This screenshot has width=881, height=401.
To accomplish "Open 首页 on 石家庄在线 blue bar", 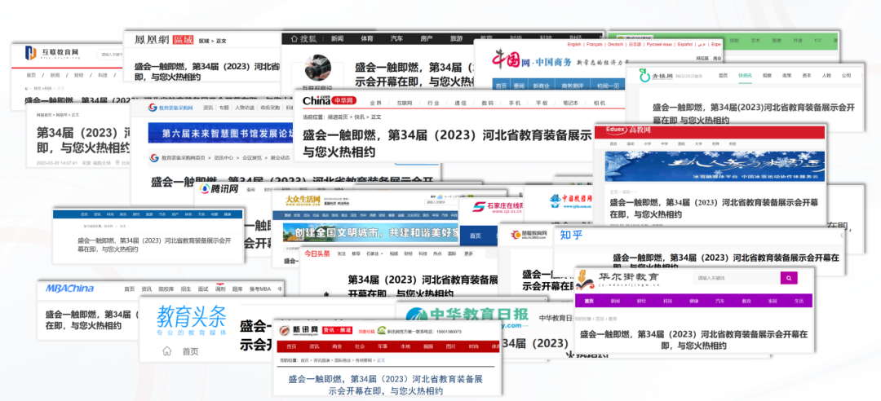I will tap(476, 236).
